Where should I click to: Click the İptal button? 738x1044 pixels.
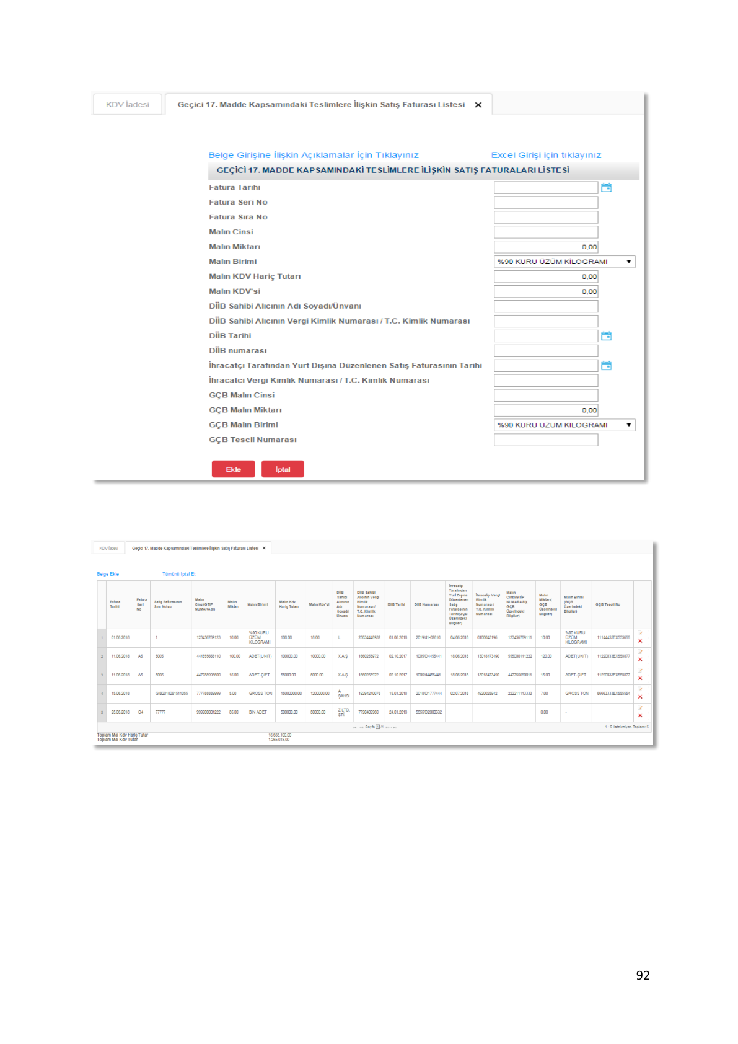pos(283,469)
